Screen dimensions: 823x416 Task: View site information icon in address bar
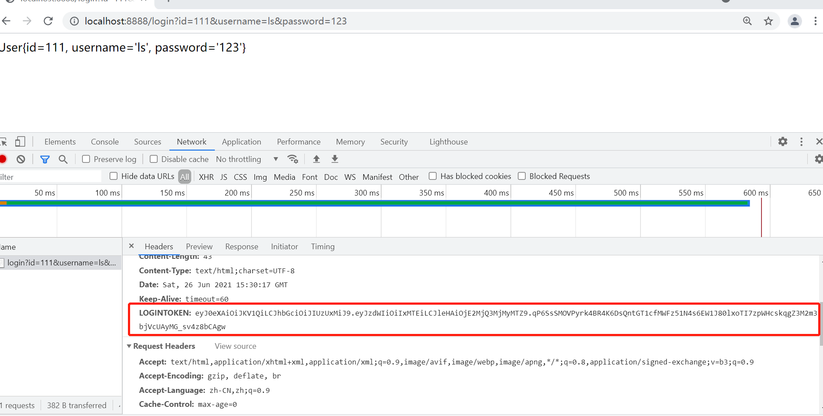(x=75, y=21)
